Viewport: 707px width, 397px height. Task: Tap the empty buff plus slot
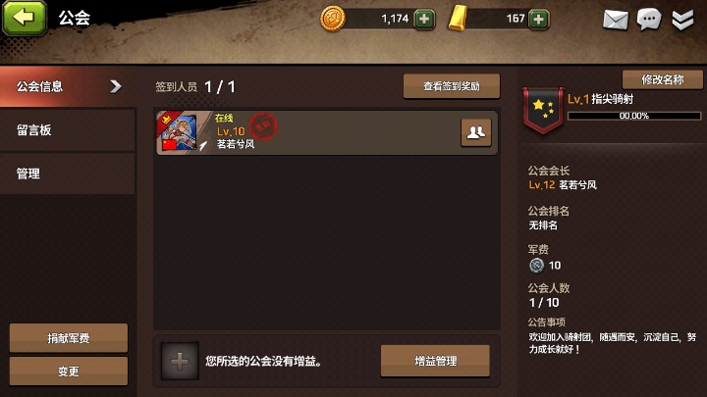coord(180,361)
